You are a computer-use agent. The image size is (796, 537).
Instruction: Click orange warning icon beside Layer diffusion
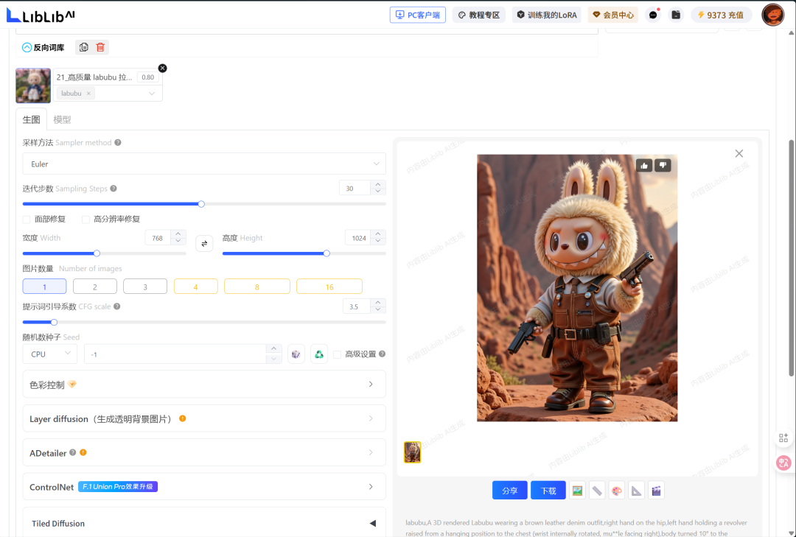[x=182, y=418]
